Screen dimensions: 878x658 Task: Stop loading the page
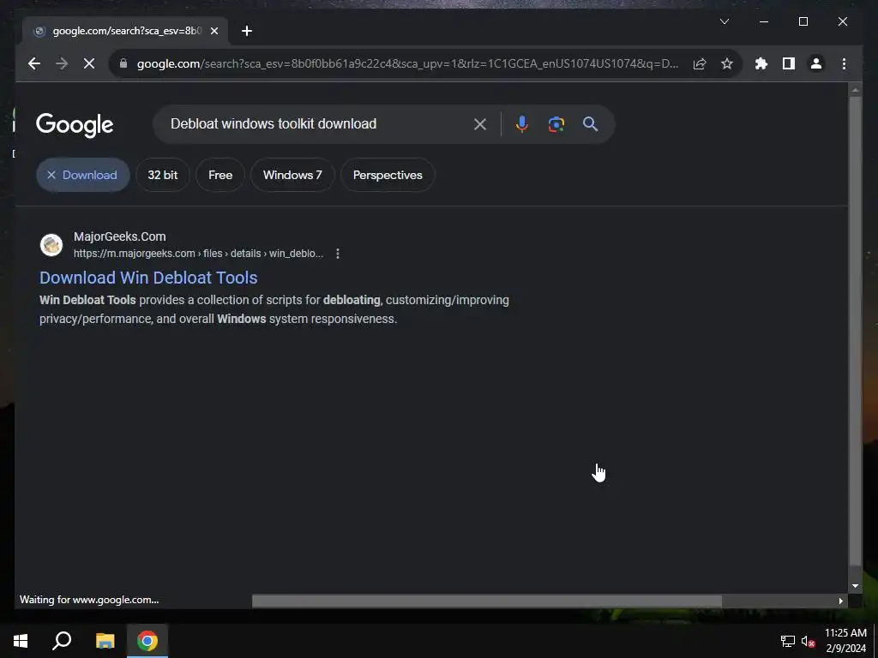tap(89, 63)
